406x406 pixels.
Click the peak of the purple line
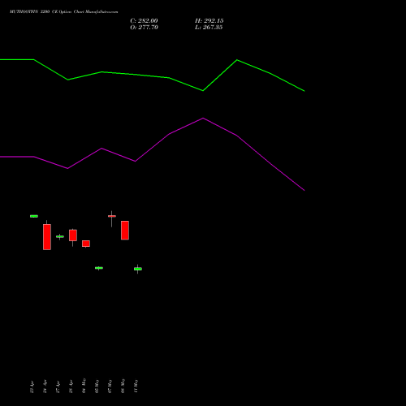tap(203, 119)
